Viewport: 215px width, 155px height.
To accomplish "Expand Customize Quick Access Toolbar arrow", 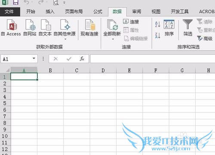I will tap(64, 2).
